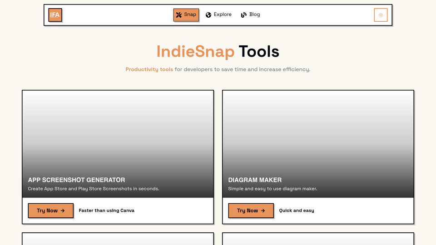This screenshot has height=245, width=436.
Task: Click the "Faster than using Canva" text
Action: pos(106,211)
